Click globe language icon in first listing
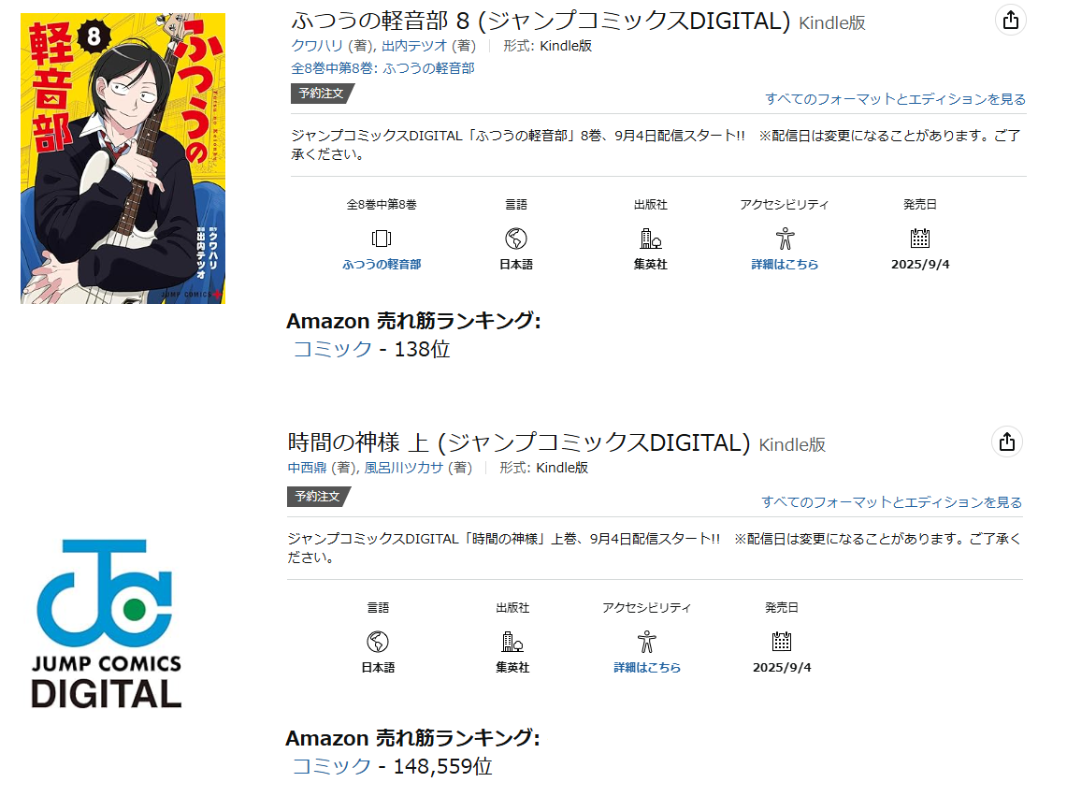This screenshot has height=811, width=1067. pos(516,239)
